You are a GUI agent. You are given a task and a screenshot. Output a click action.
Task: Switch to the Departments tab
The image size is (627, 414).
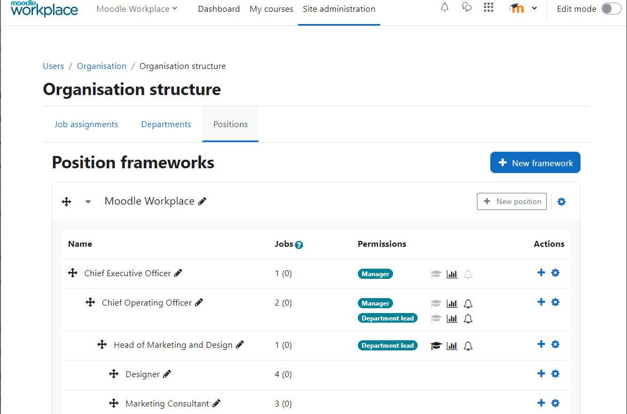166,124
